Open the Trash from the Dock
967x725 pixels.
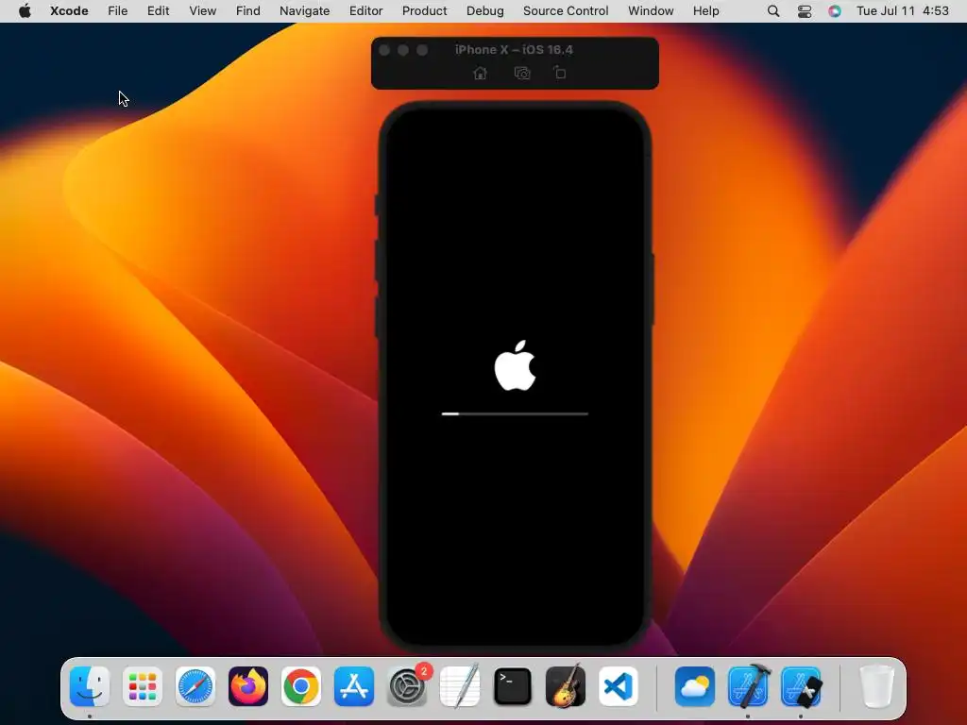[x=876, y=686]
